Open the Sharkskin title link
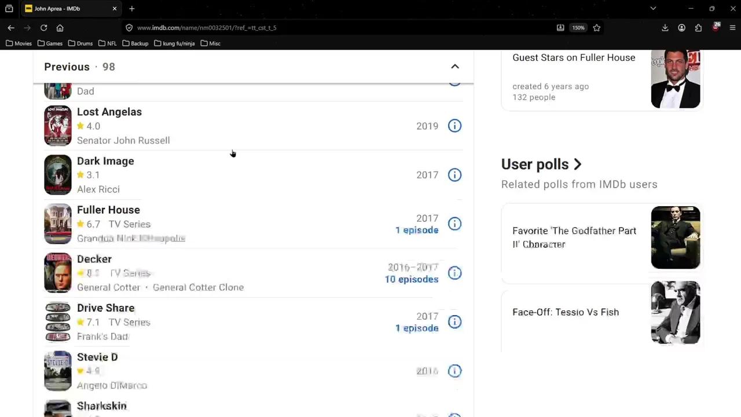The width and height of the screenshot is (741, 417). point(102,406)
